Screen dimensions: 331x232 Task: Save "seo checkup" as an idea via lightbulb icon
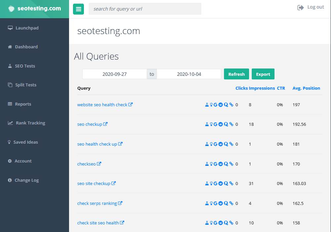pos(211,124)
